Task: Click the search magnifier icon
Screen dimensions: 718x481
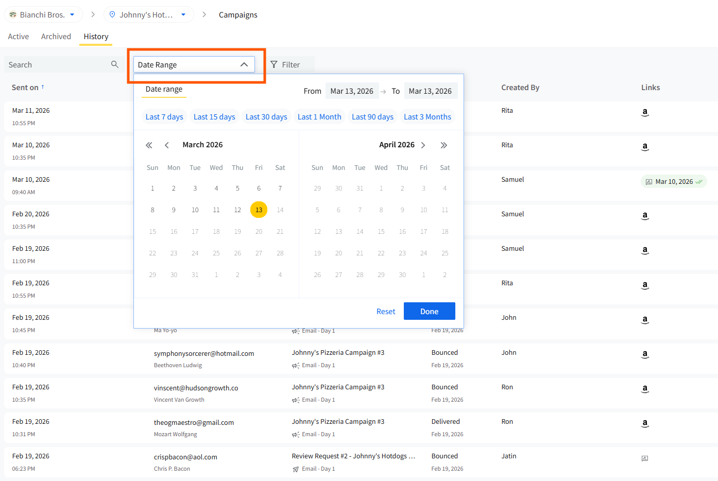Action: (x=114, y=64)
